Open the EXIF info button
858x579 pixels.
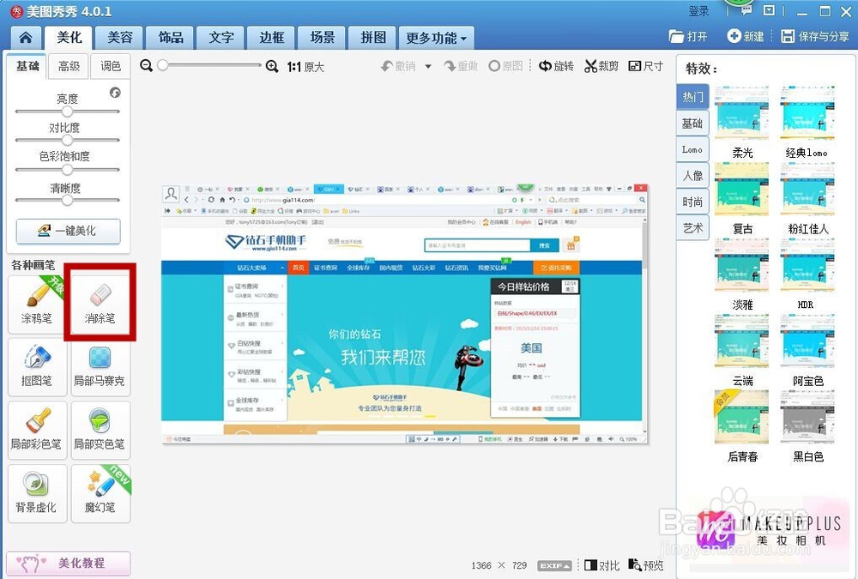[555, 565]
